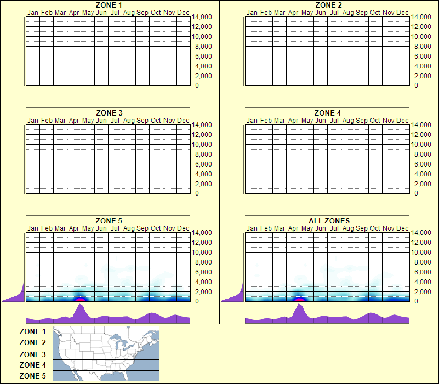Select the United States map thumbnail
The width and height of the screenshot is (439, 384).
[x=105, y=354]
